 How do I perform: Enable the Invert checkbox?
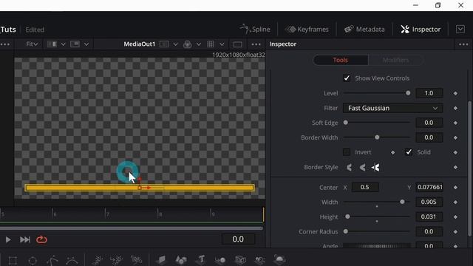coord(347,152)
